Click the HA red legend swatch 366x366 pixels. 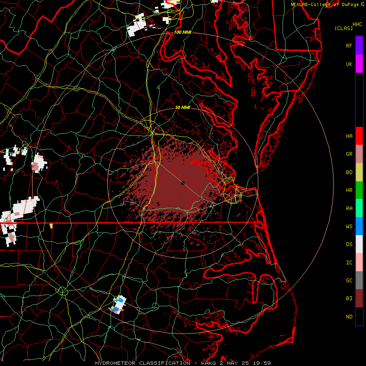359,136
